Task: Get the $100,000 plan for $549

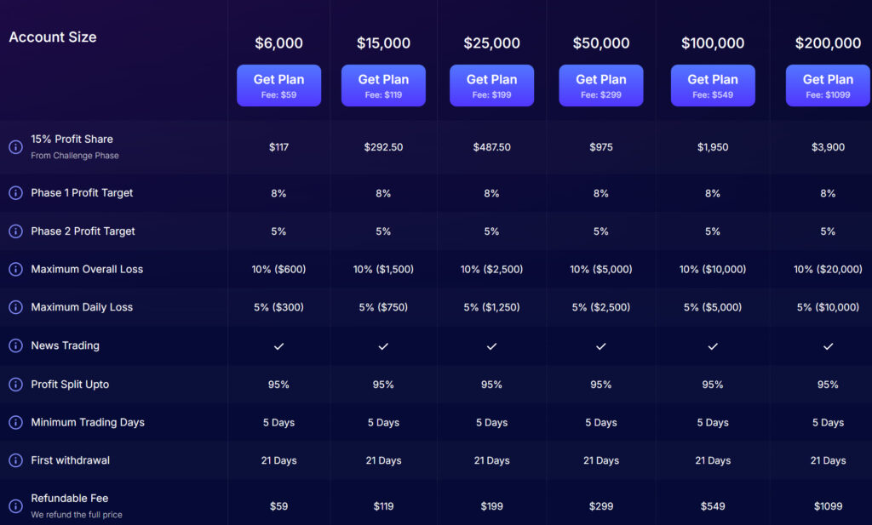Action: (x=713, y=86)
